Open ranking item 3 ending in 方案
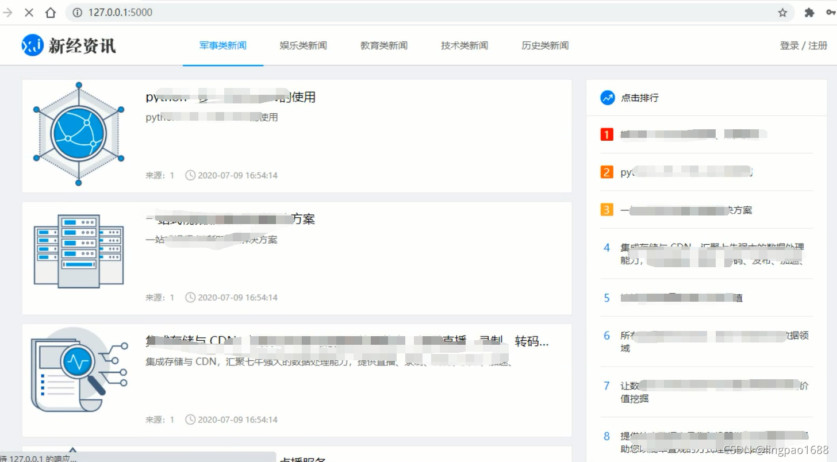Viewport: 837px width, 462px height. coord(686,210)
